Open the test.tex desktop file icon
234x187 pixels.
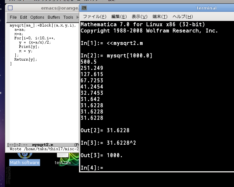[63, 159]
